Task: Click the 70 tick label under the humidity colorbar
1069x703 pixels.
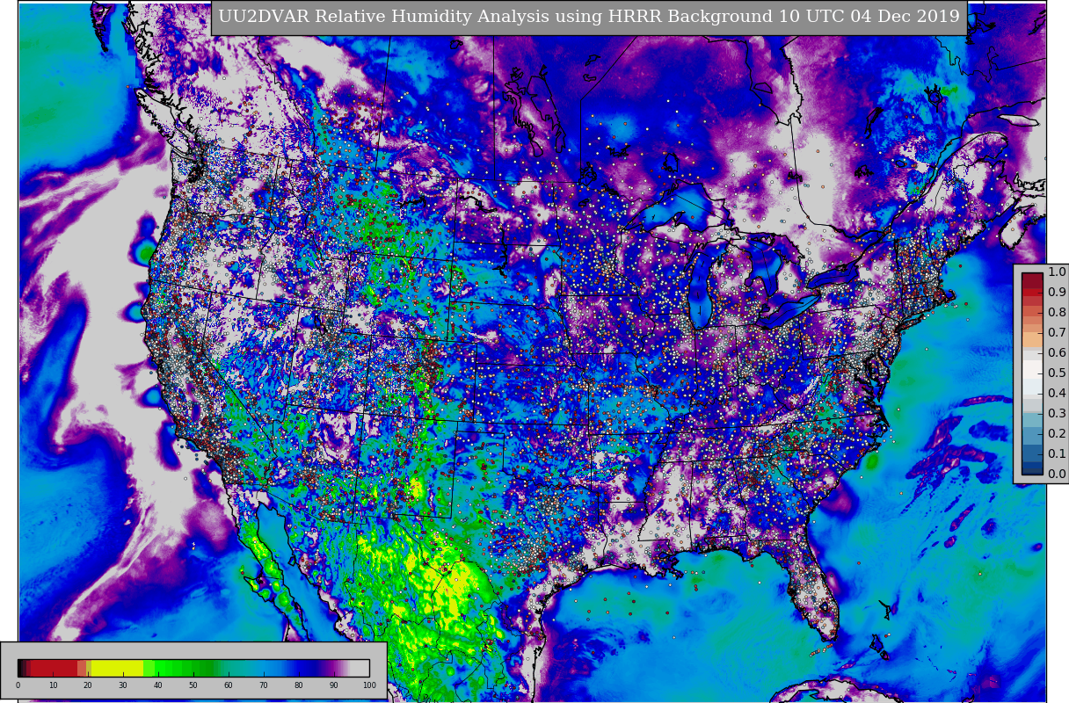Action: (264, 685)
